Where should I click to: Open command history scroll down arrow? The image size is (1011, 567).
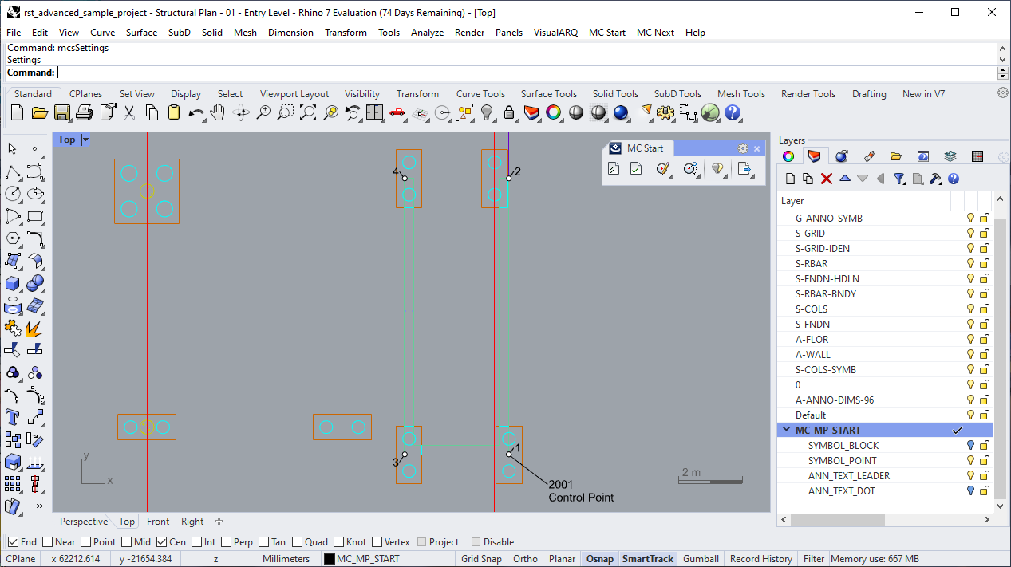coord(1002,59)
